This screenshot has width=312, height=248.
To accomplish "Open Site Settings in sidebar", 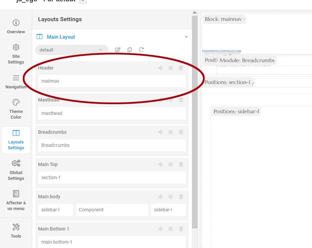I will pyautogui.click(x=16, y=54).
